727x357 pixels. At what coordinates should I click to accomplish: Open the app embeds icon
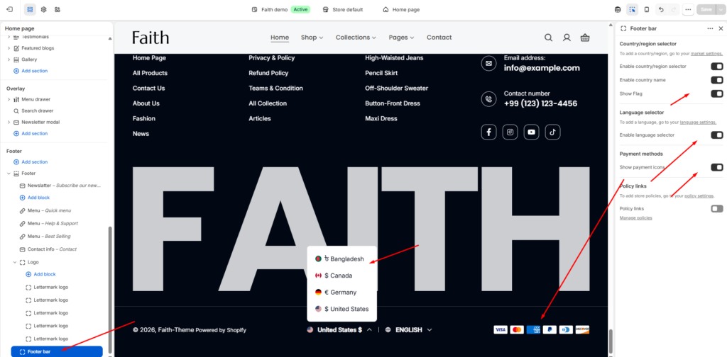coord(57,9)
